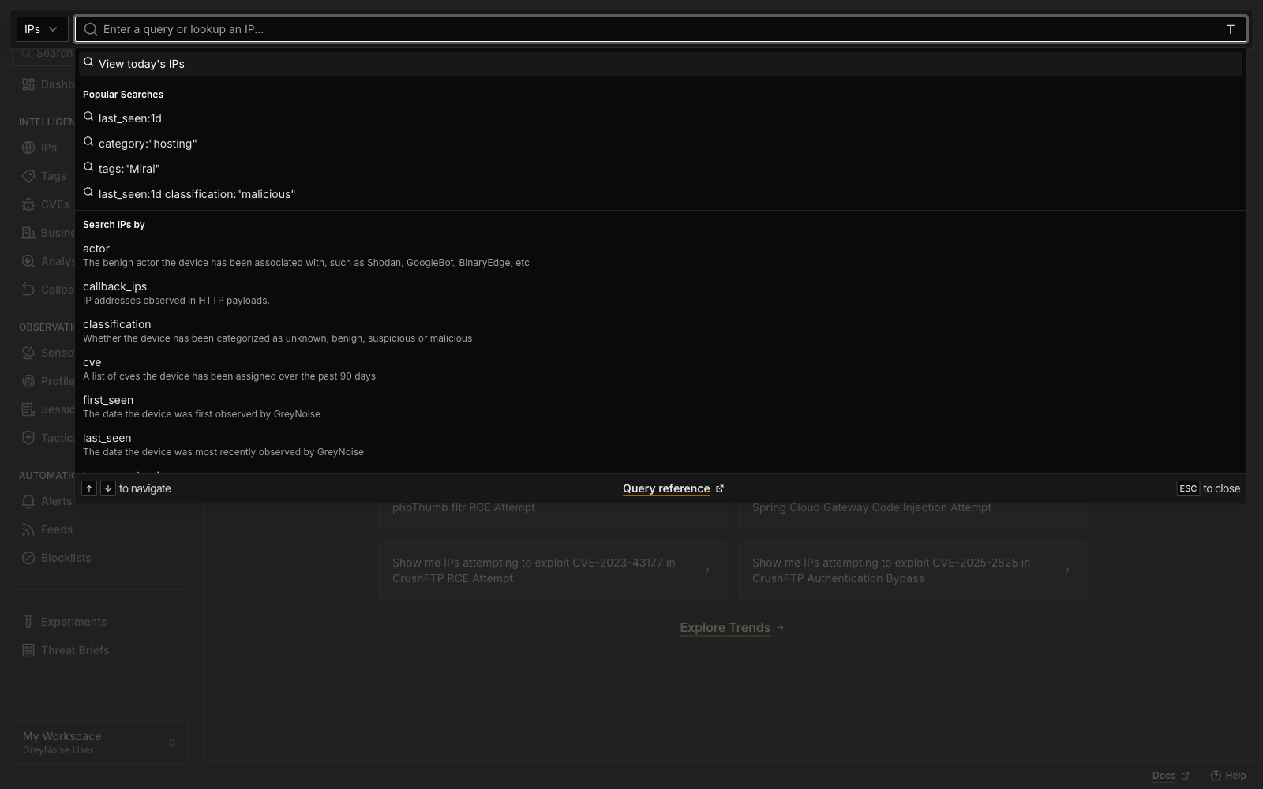The height and width of the screenshot is (789, 1263).
Task: Open Docs external link
Action: click(1171, 776)
